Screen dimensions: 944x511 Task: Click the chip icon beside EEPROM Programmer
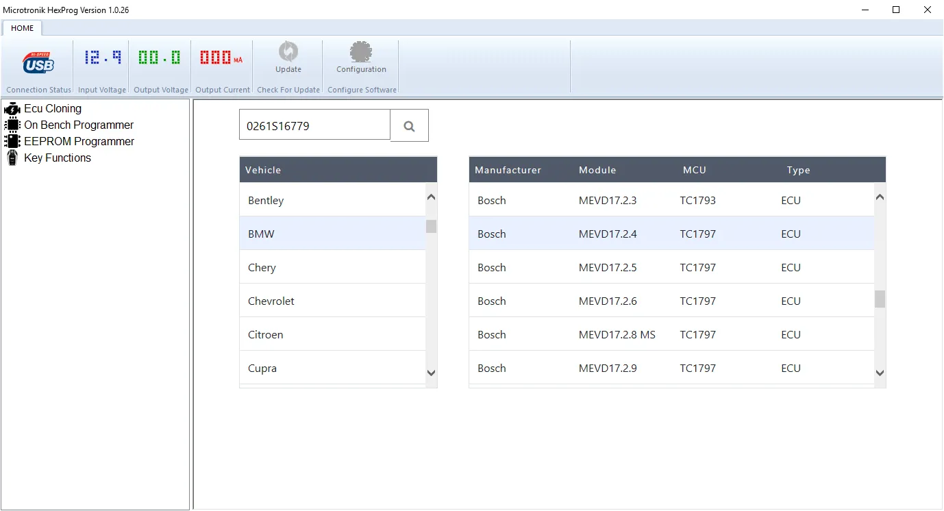12,141
